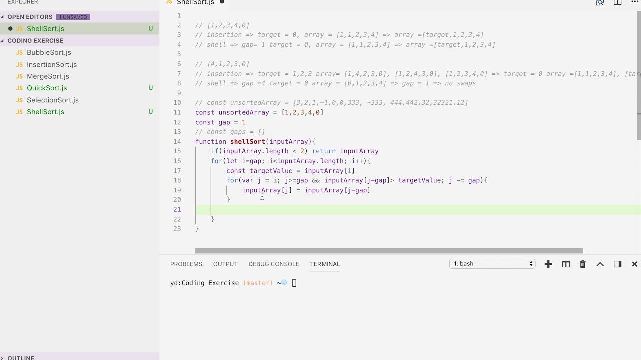This screenshot has width=641, height=360.
Task: Click the JS icon next to MergeSort.js
Action: click(x=19, y=76)
